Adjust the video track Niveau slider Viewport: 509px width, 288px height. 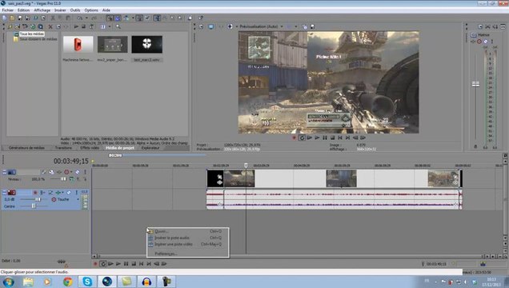click(63, 179)
